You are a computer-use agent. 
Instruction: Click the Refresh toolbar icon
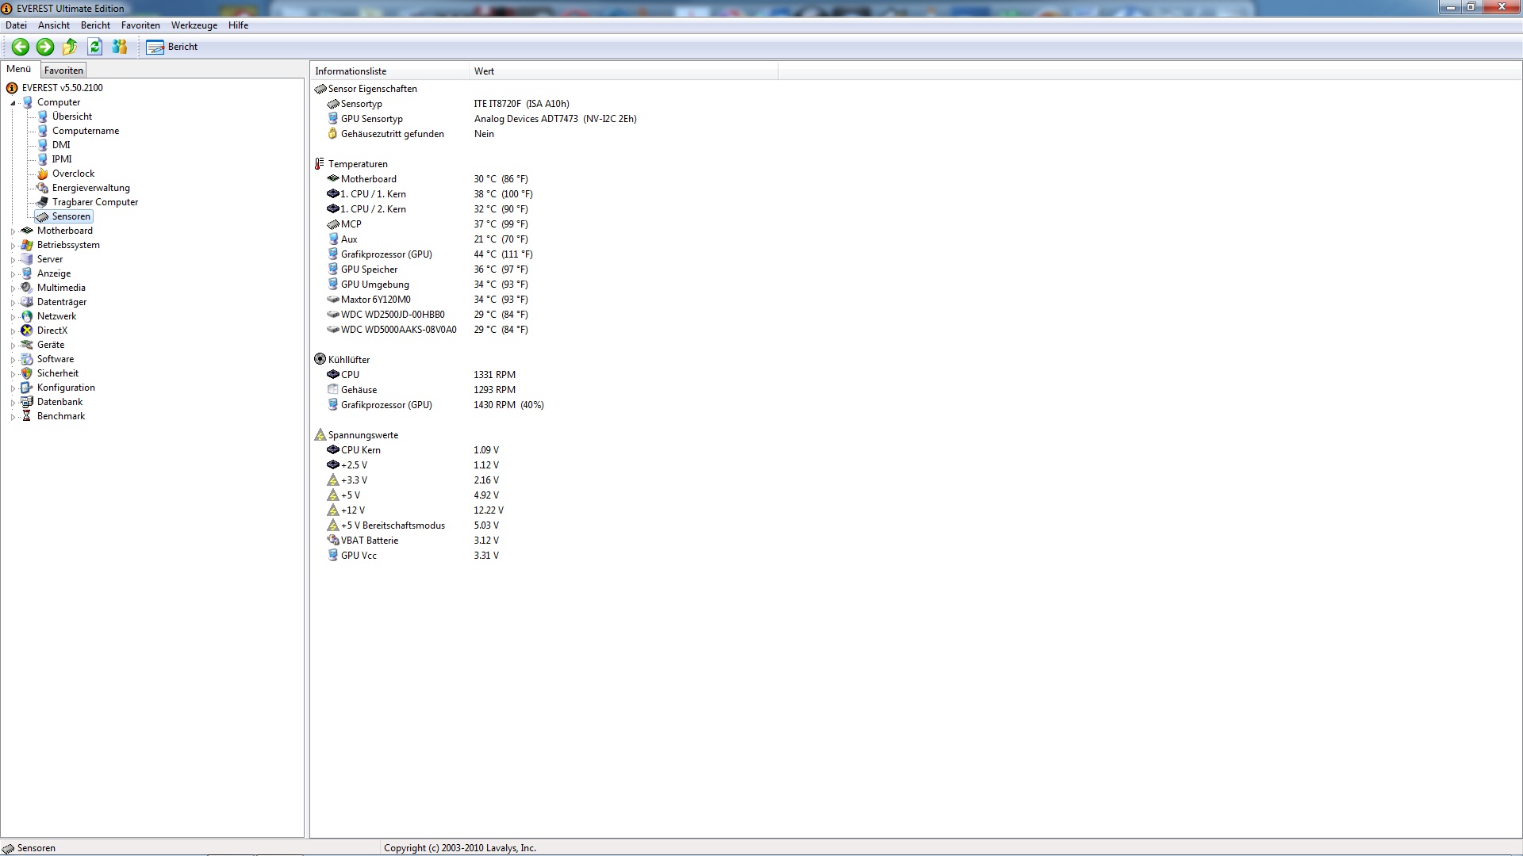[x=94, y=47]
